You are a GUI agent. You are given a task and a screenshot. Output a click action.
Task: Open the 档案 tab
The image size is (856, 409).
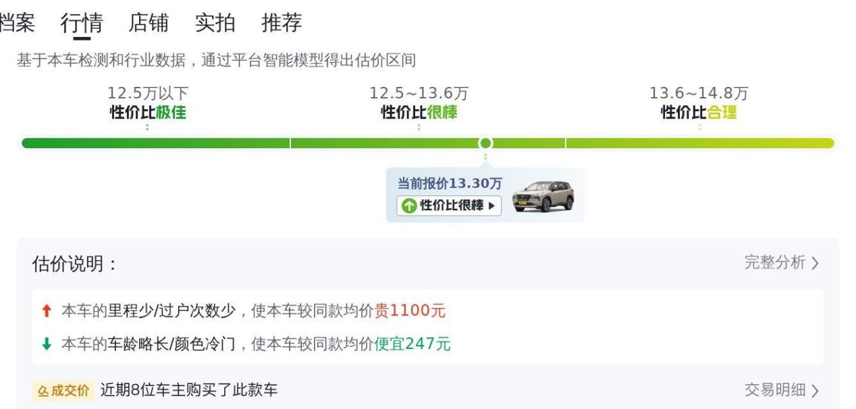17,23
